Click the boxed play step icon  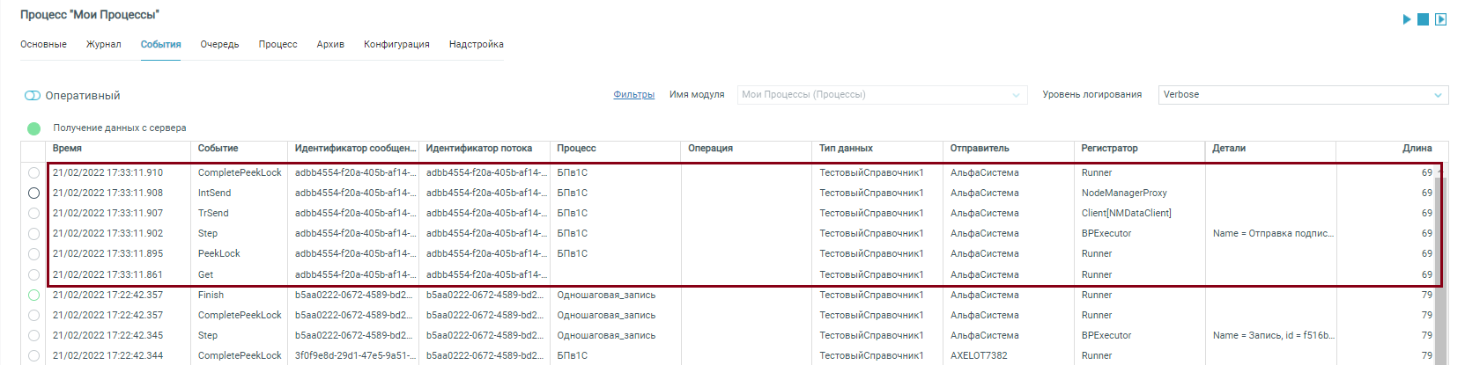point(1440,19)
